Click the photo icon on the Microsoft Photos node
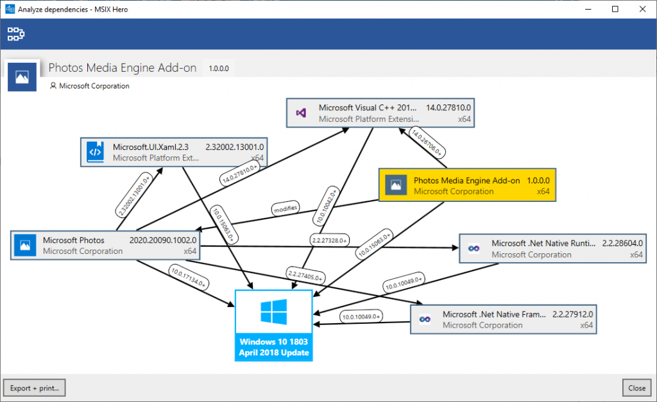The image size is (657, 402). pos(24,245)
